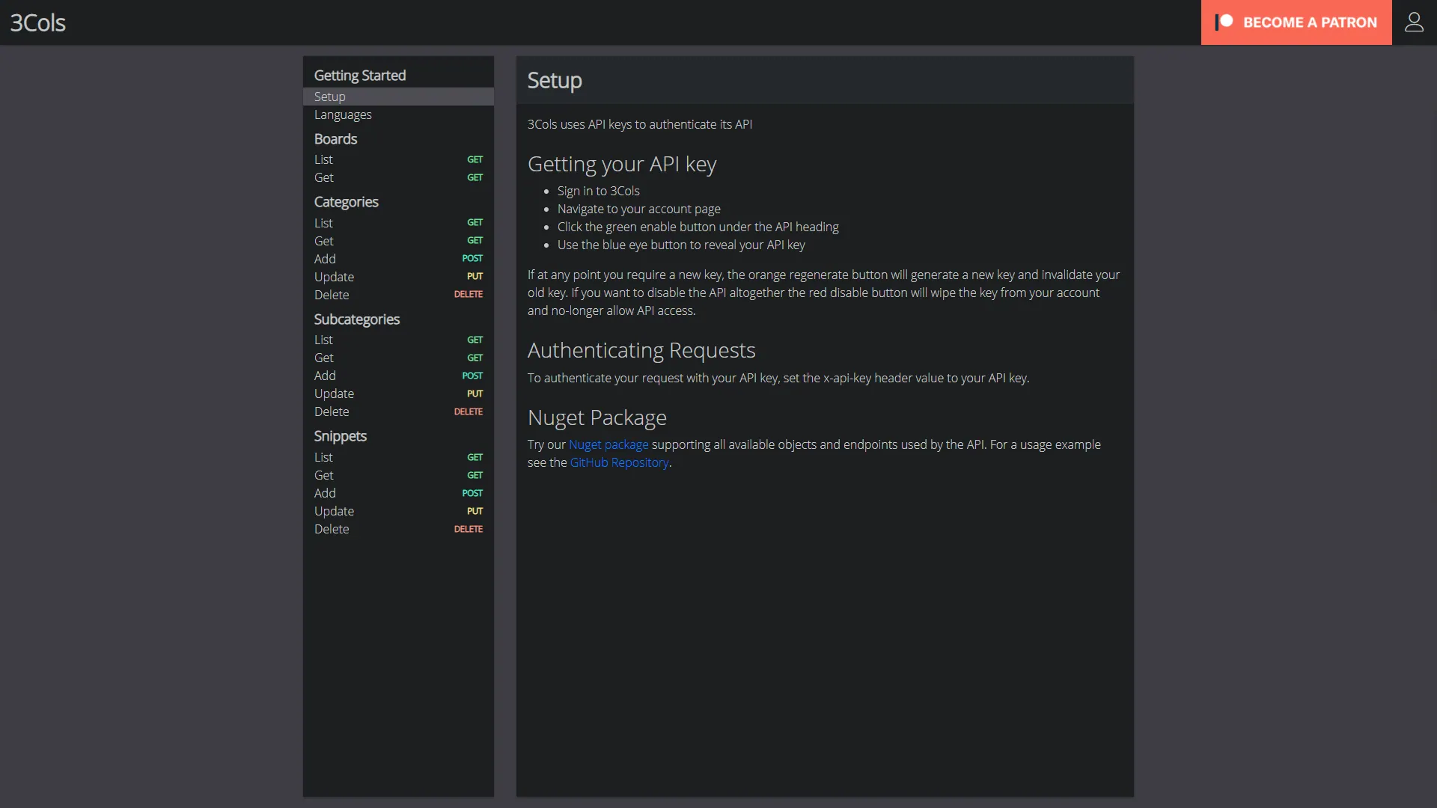Click 'Navigate to your account page' bullet
Image resolution: width=1437 pixels, height=808 pixels.
coord(639,209)
